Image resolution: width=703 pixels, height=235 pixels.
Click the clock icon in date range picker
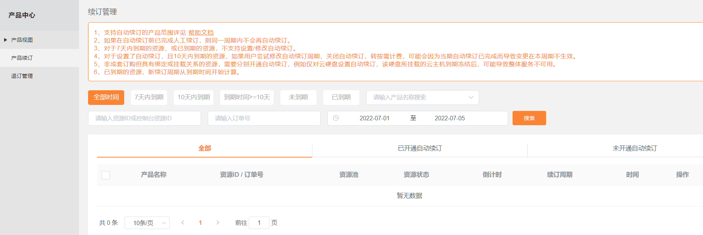click(336, 118)
